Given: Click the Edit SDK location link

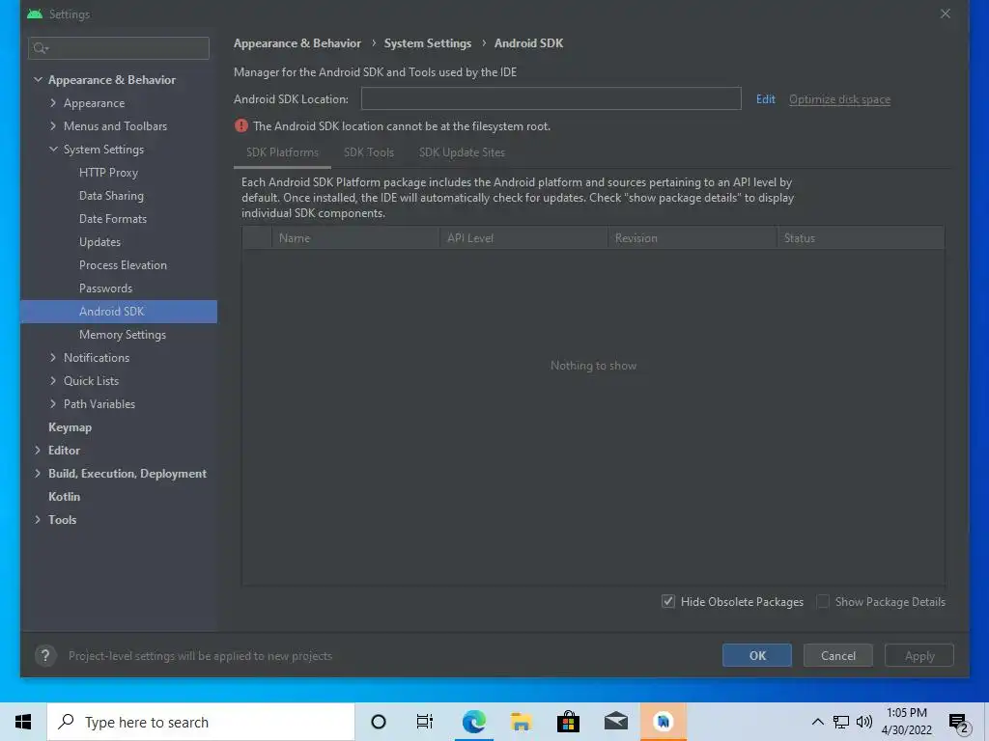Looking at the screenshot, I should pos(766,99).
